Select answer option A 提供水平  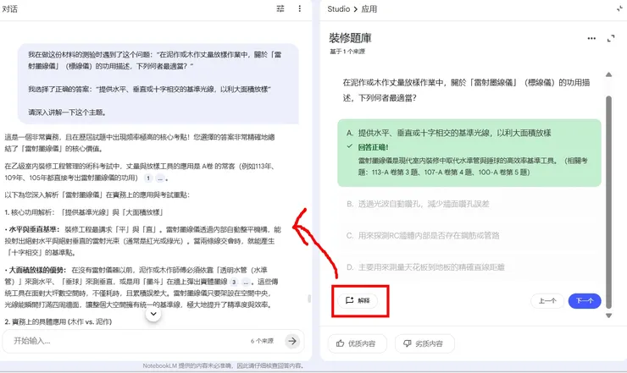tap(469, 153)
